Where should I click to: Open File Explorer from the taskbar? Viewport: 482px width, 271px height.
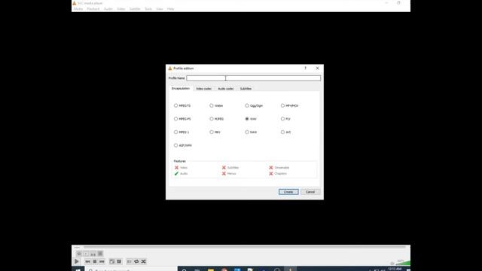tap(211, 269)
